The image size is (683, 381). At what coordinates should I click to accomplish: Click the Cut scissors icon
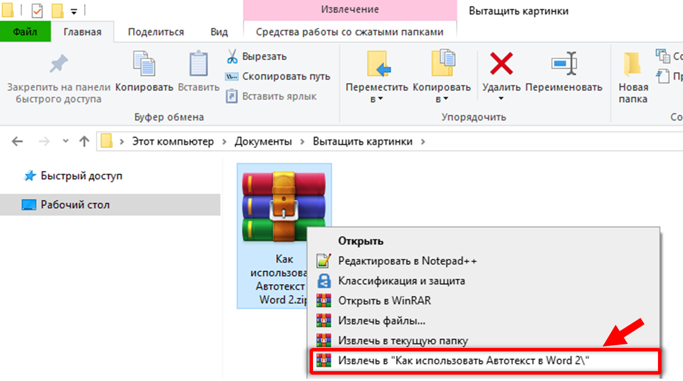(232, 56)
